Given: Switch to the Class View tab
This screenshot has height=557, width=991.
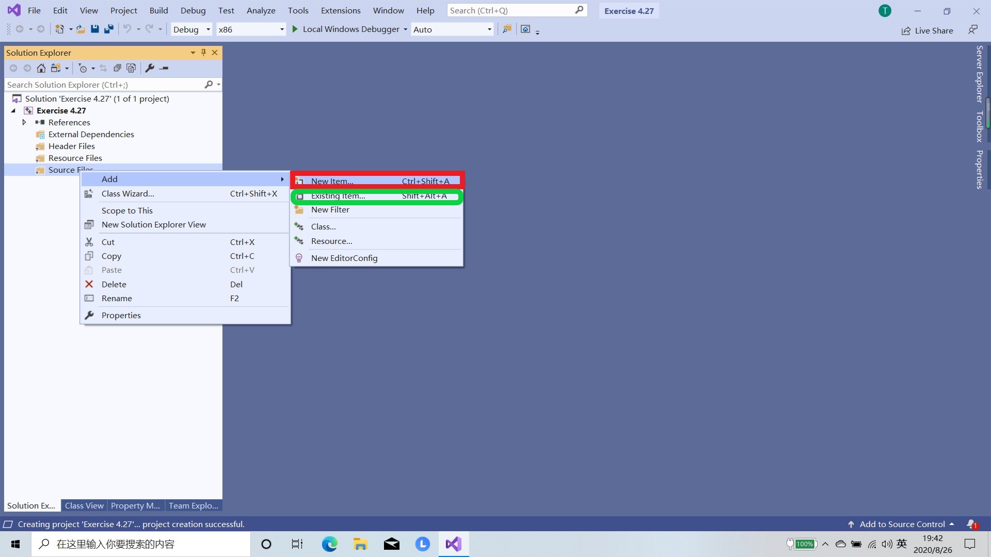Looking at the screenshot, I should pos(84,505).
